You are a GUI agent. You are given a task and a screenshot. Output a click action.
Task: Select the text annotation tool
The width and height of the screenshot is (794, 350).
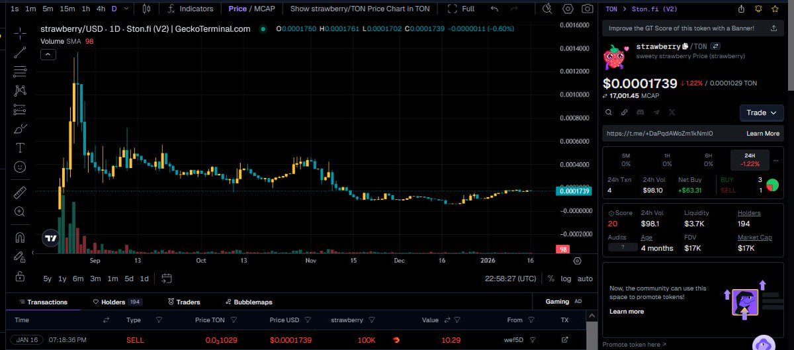[x=20, y=148]
